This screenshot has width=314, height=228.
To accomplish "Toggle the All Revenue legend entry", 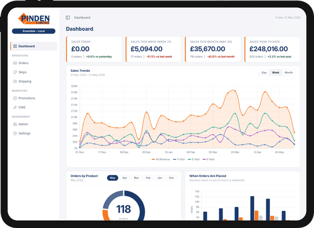I will [161, 159].
